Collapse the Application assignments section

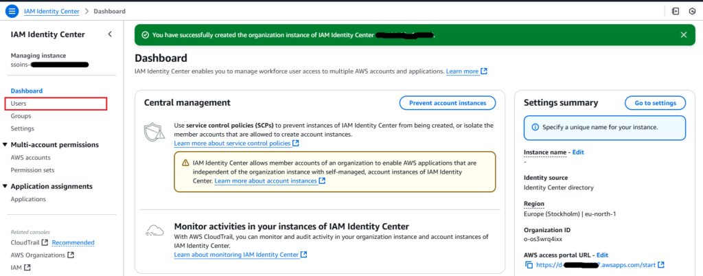tap(5, 186)
